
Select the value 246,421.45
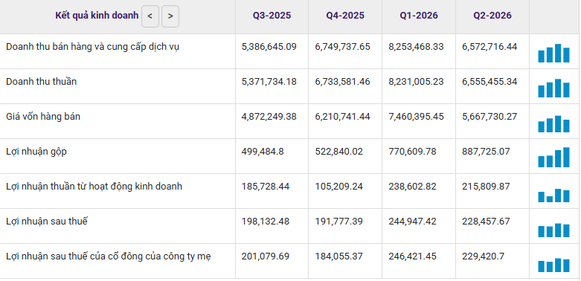(x=412, y=256)
